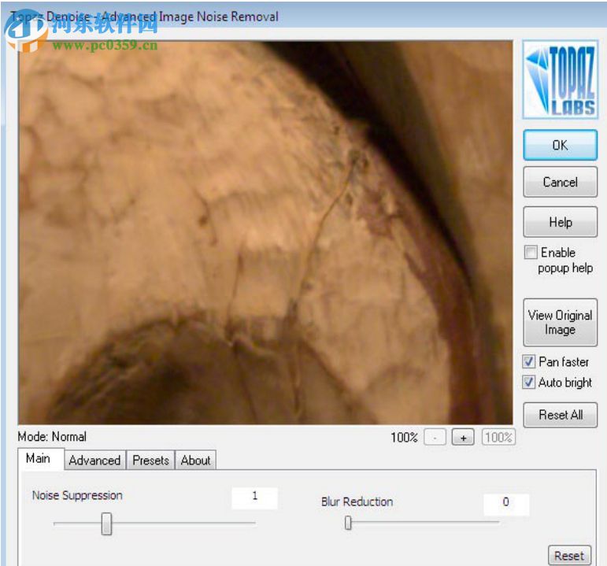Open Help
Image resolution: width=607 pixels, height=566 pixels.
pos(561,222)
